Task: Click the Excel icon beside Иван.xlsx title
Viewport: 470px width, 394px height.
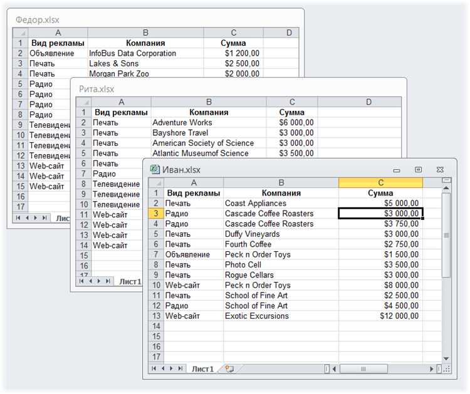Action: [x=155, y=170]
